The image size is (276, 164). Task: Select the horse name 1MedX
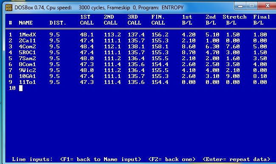[27, 35]
